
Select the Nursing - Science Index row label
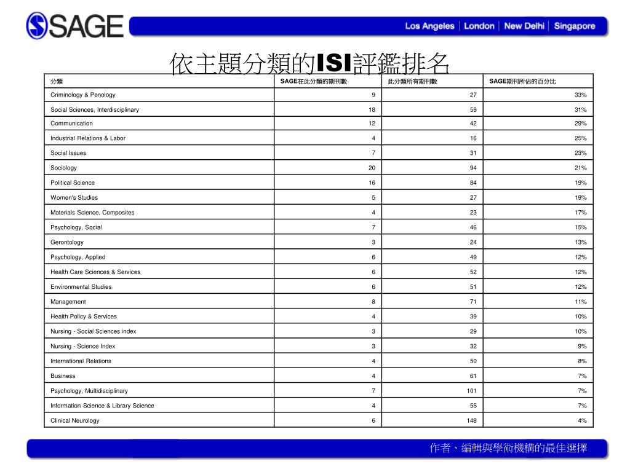click(x=82, y=346)
